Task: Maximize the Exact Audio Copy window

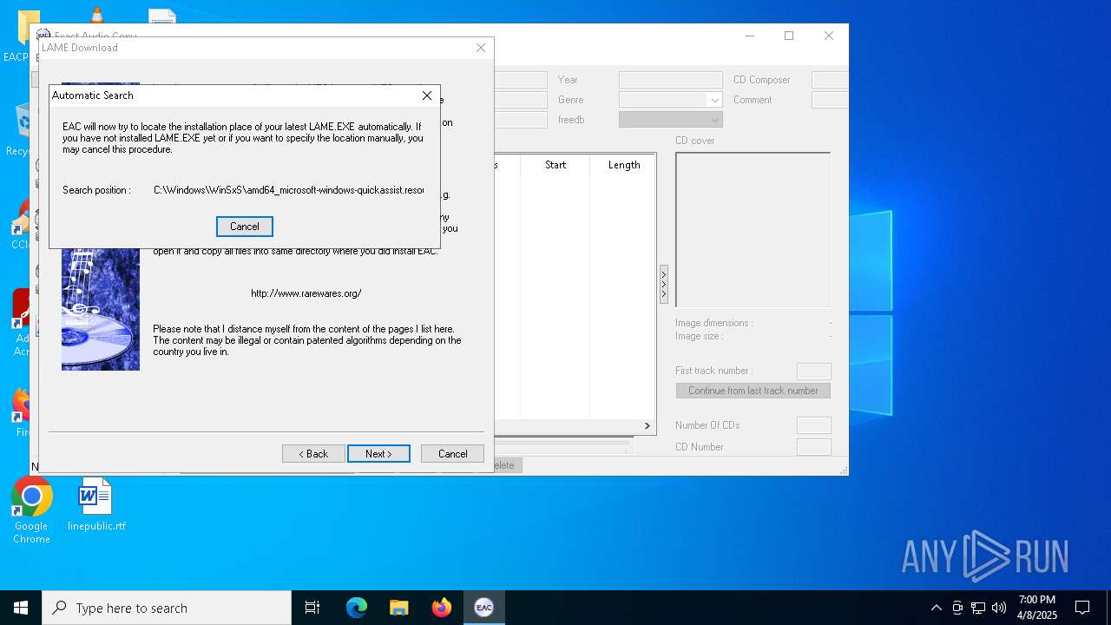Action: tap(789, 36)
